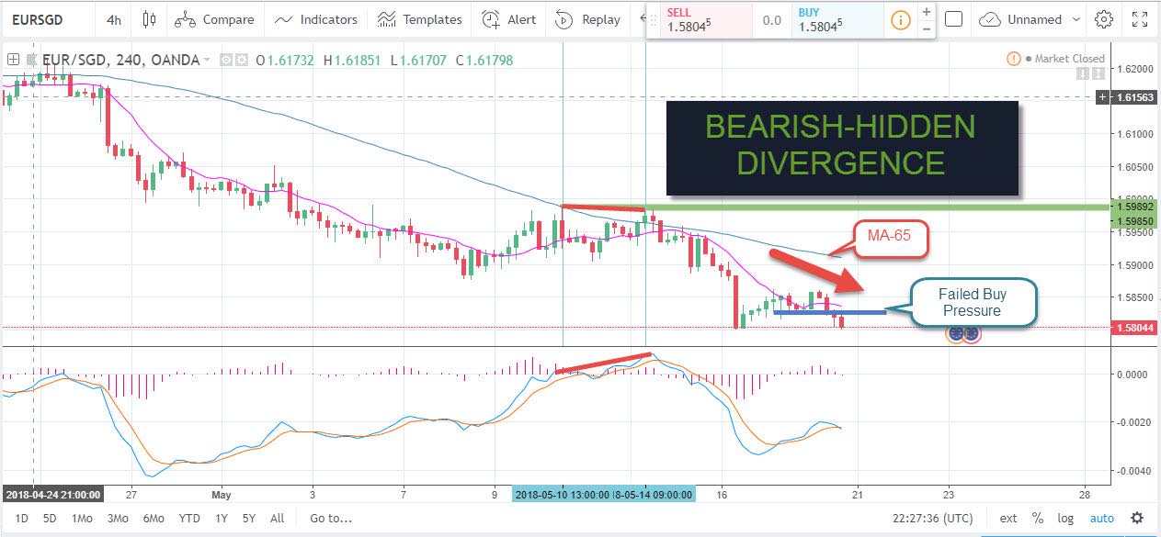Click the low value L1.61707
1161x537 pixels.
(x=417, y=60)
